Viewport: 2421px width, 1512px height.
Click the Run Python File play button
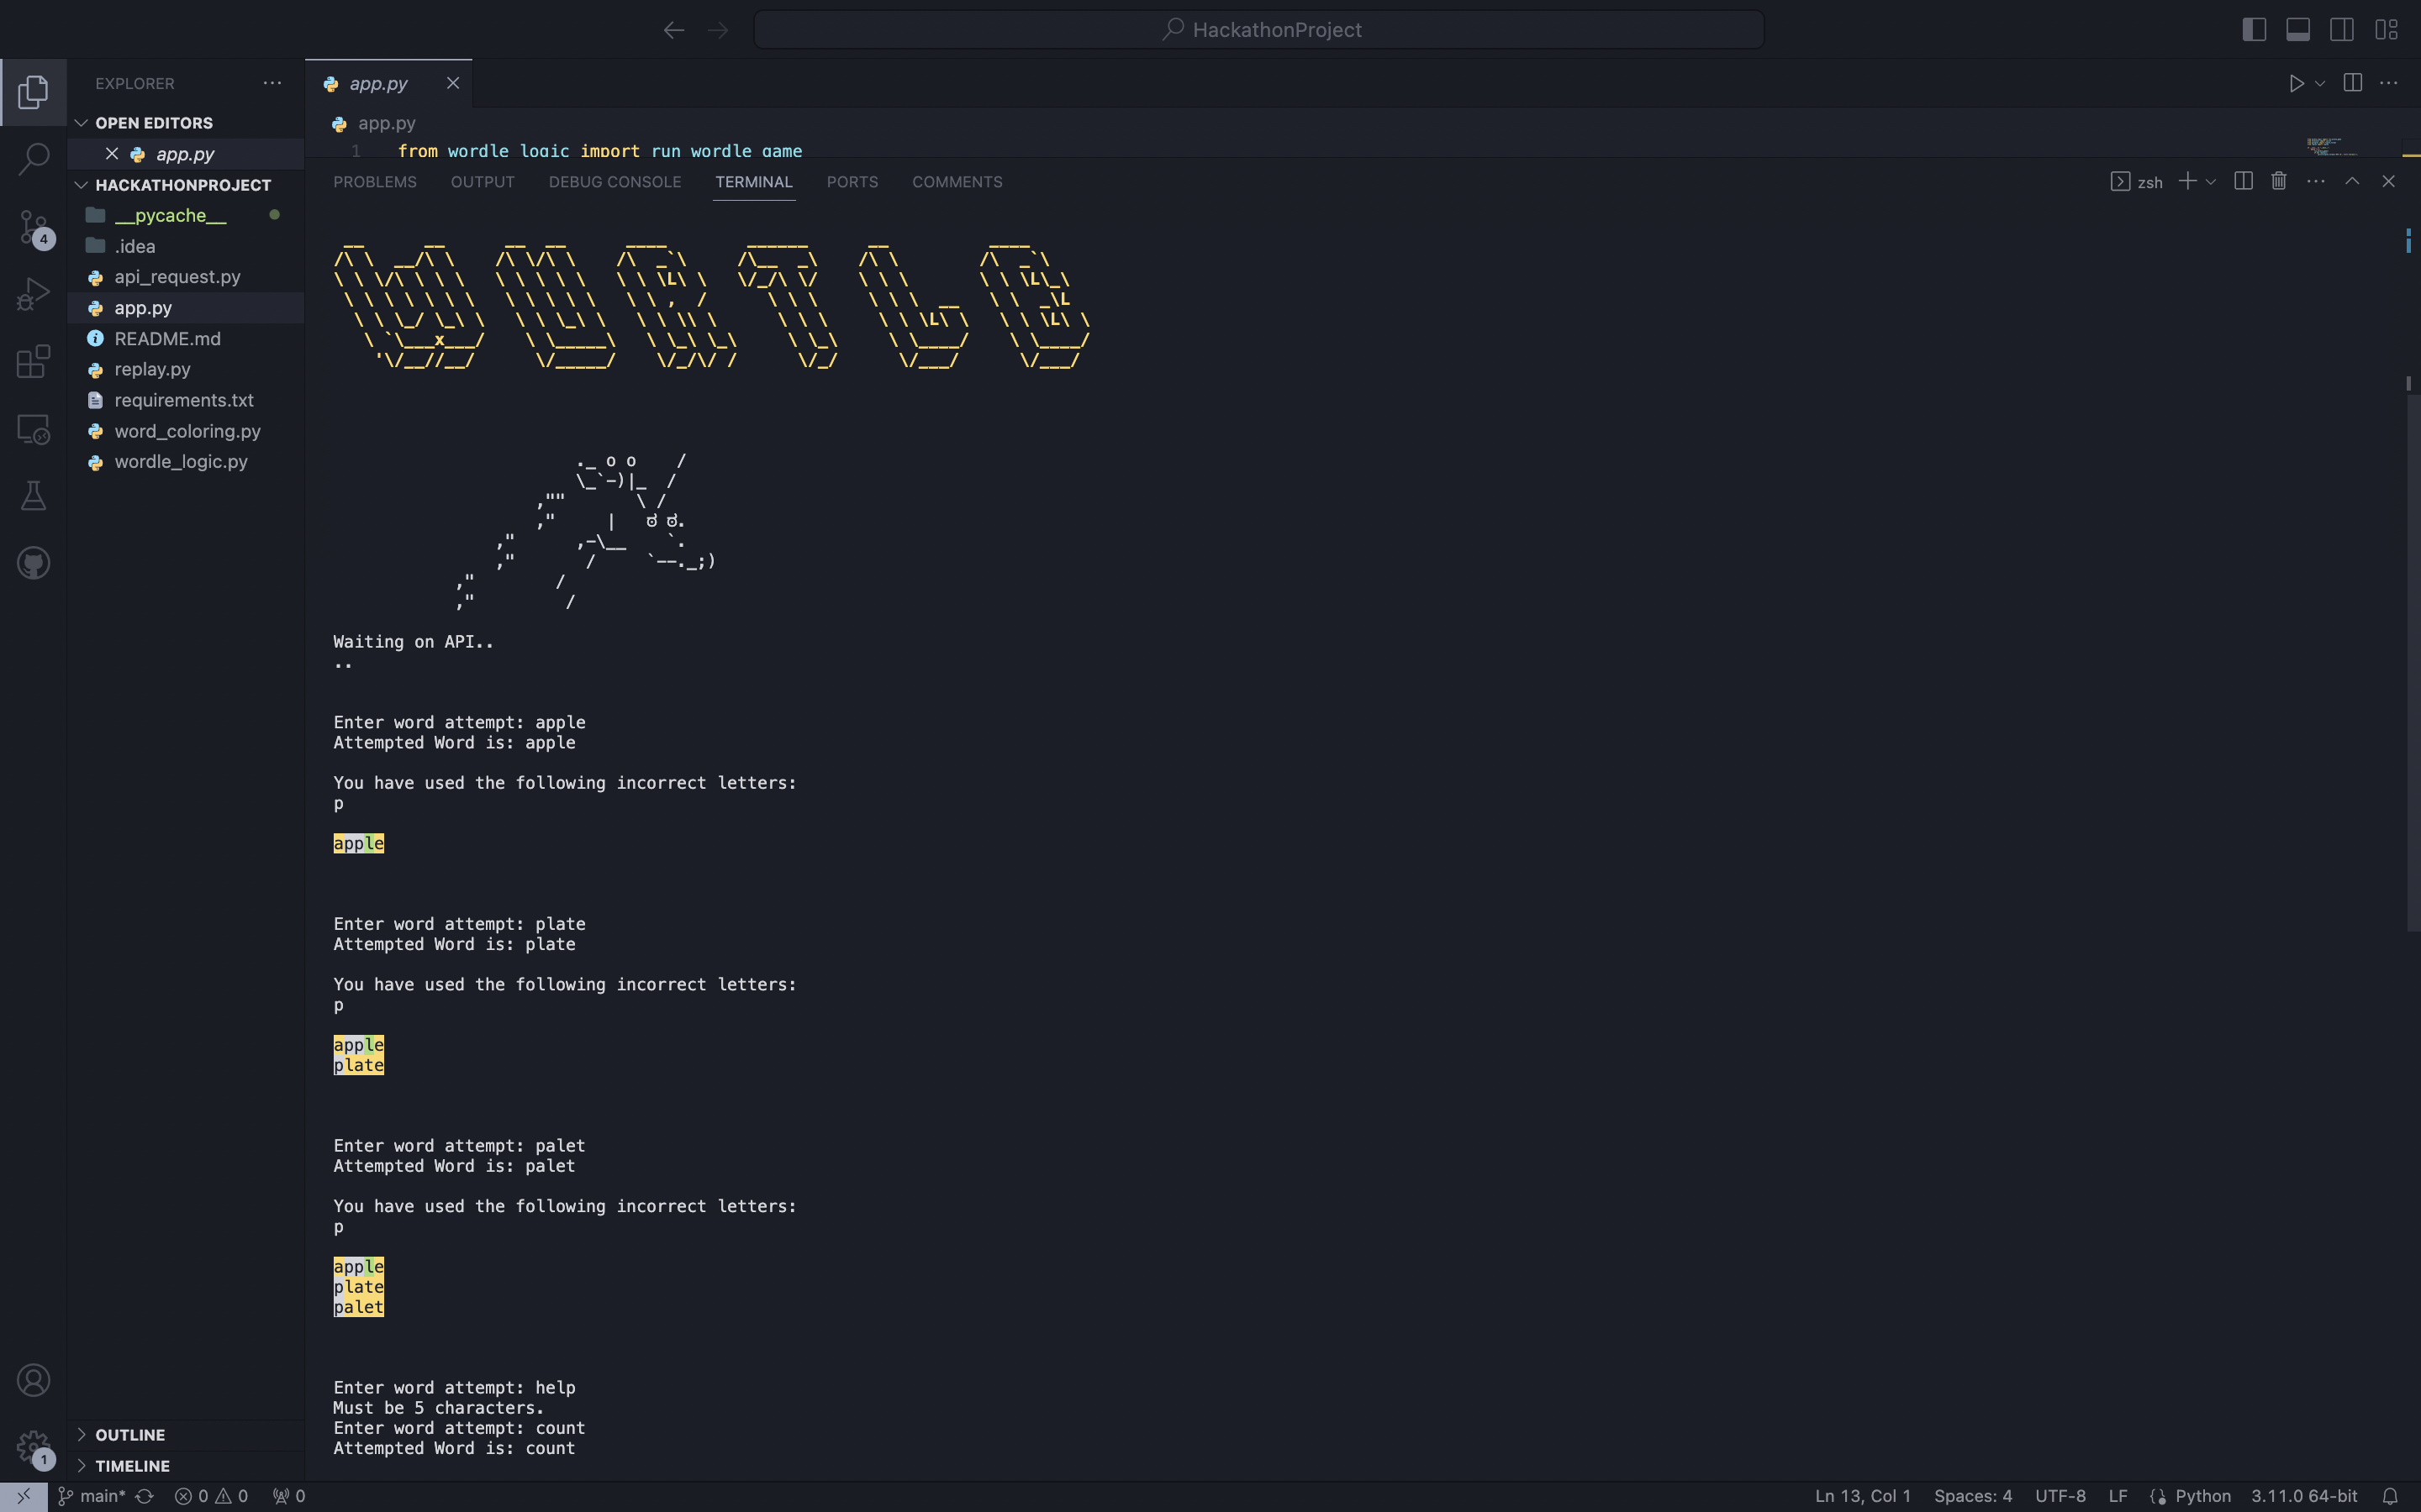[x=2296, y=83]
